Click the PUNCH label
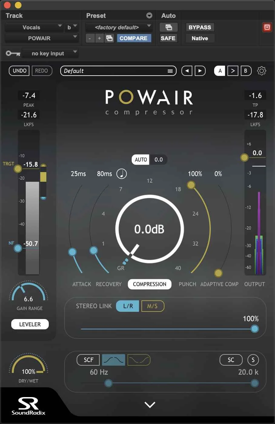 point(187,284)
